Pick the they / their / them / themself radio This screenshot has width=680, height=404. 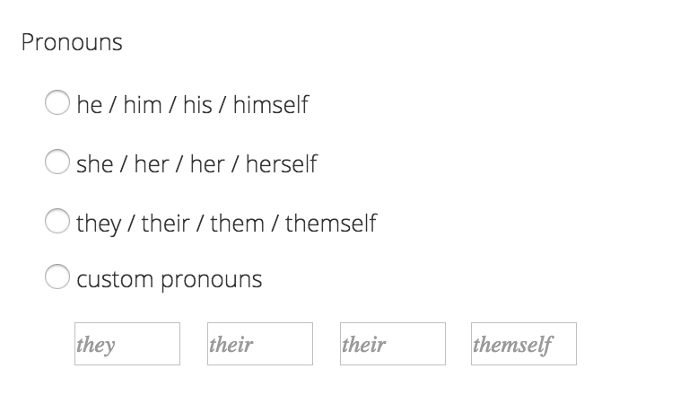[57, 221]
